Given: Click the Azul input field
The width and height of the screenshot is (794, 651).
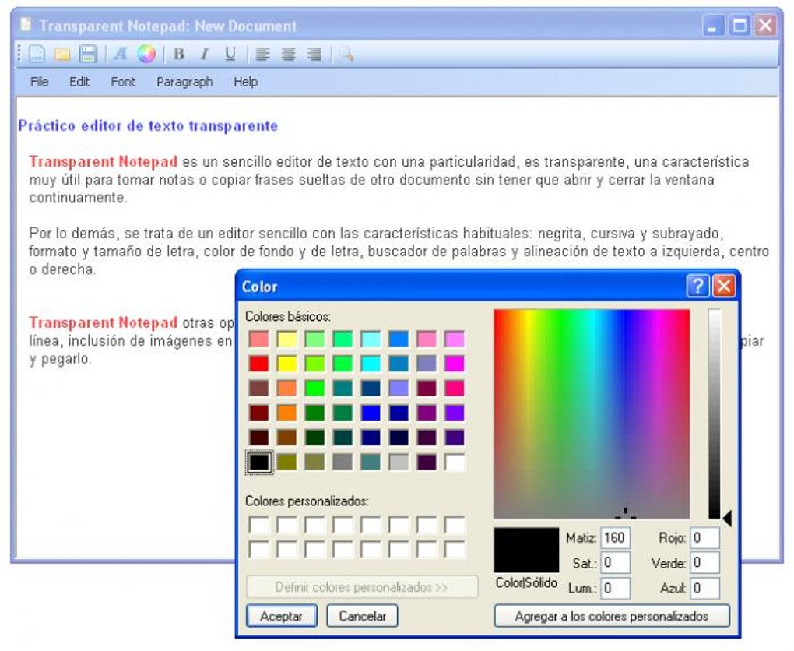Looking at the screenshot, I should pyautogui.click(x=705, y=588).
